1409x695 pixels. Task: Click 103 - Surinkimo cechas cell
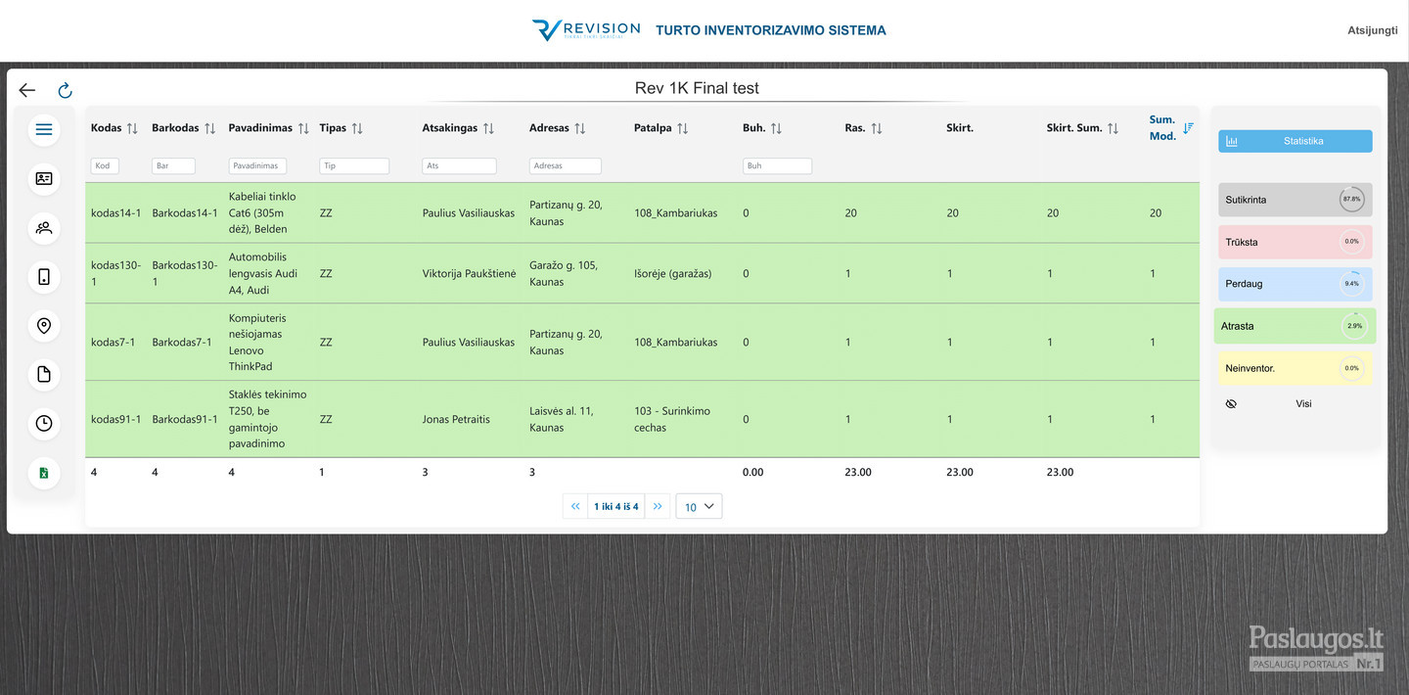[x=672, y=419]
